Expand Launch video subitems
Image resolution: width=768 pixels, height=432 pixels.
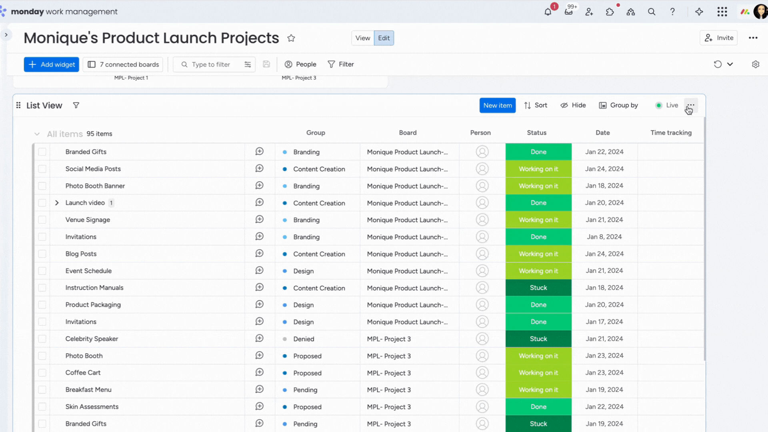[57, 203]
